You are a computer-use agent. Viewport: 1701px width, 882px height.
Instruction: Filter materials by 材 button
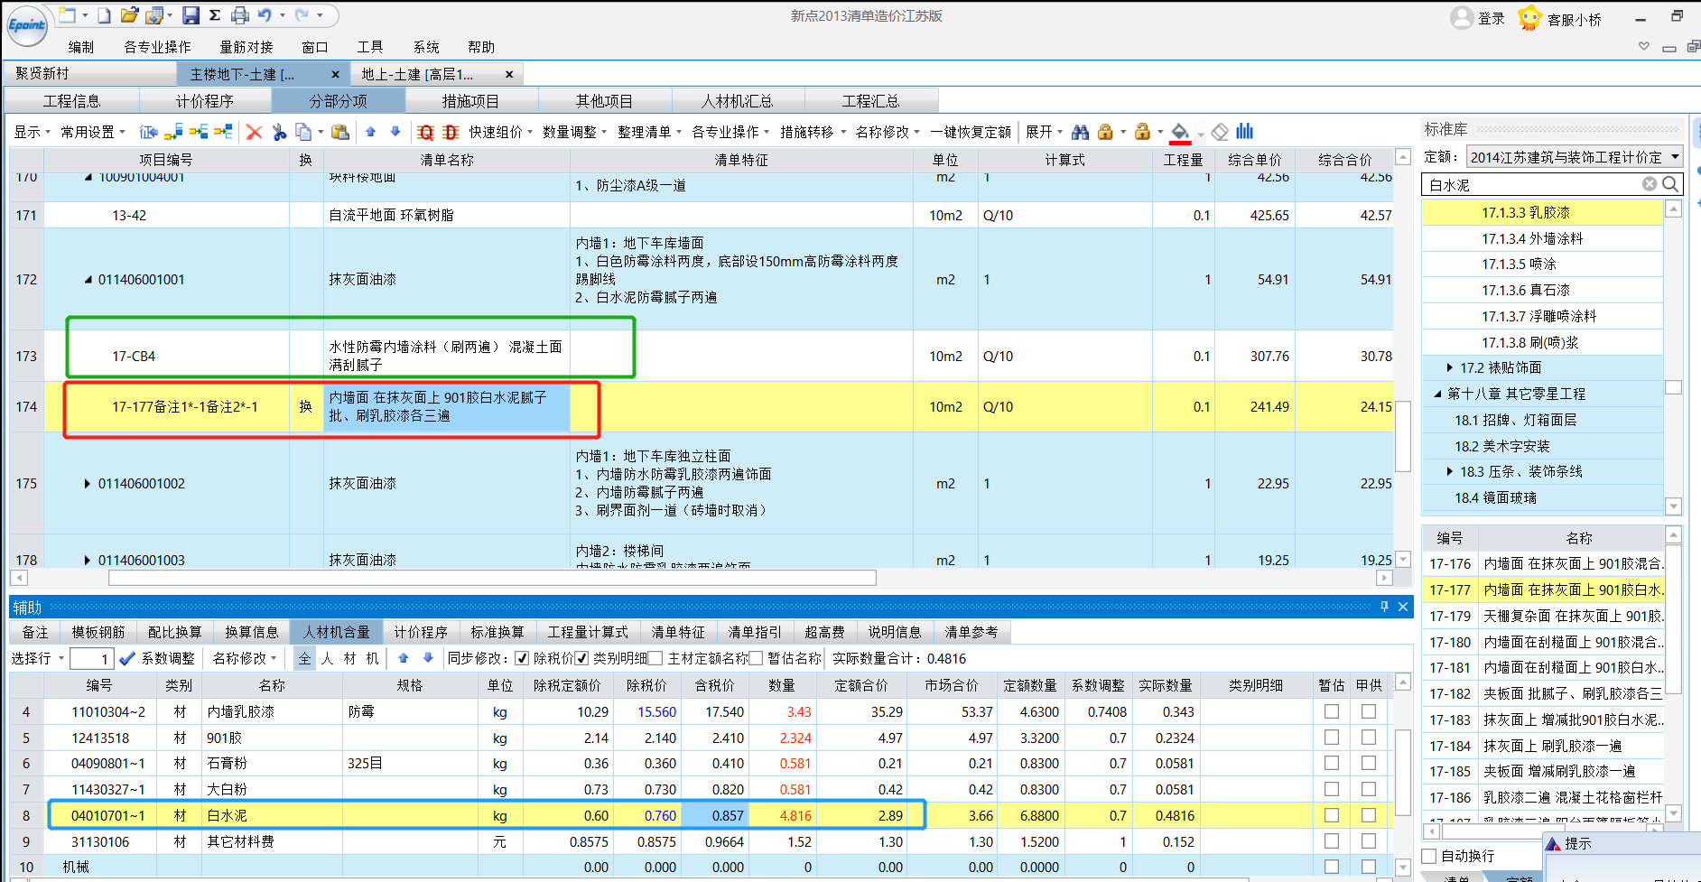pos(350,658)
